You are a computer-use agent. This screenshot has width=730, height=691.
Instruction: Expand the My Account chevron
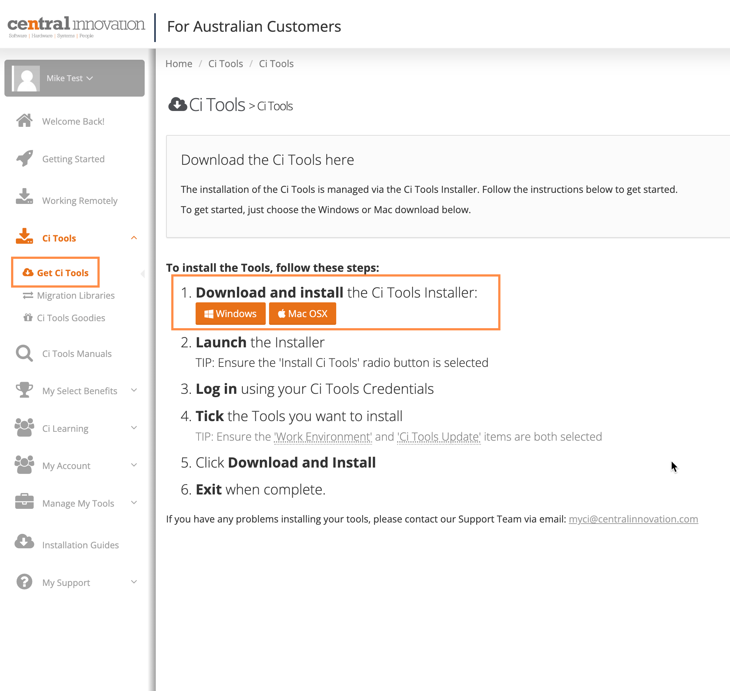[134, 465]
